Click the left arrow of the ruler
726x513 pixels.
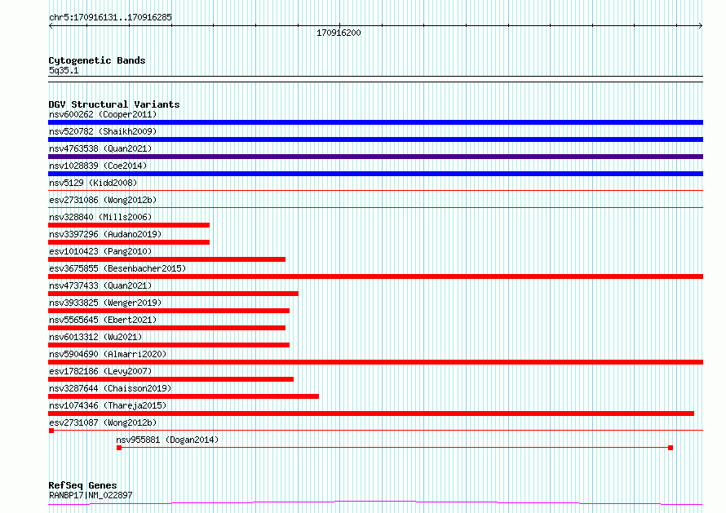(x=51, y=26)
